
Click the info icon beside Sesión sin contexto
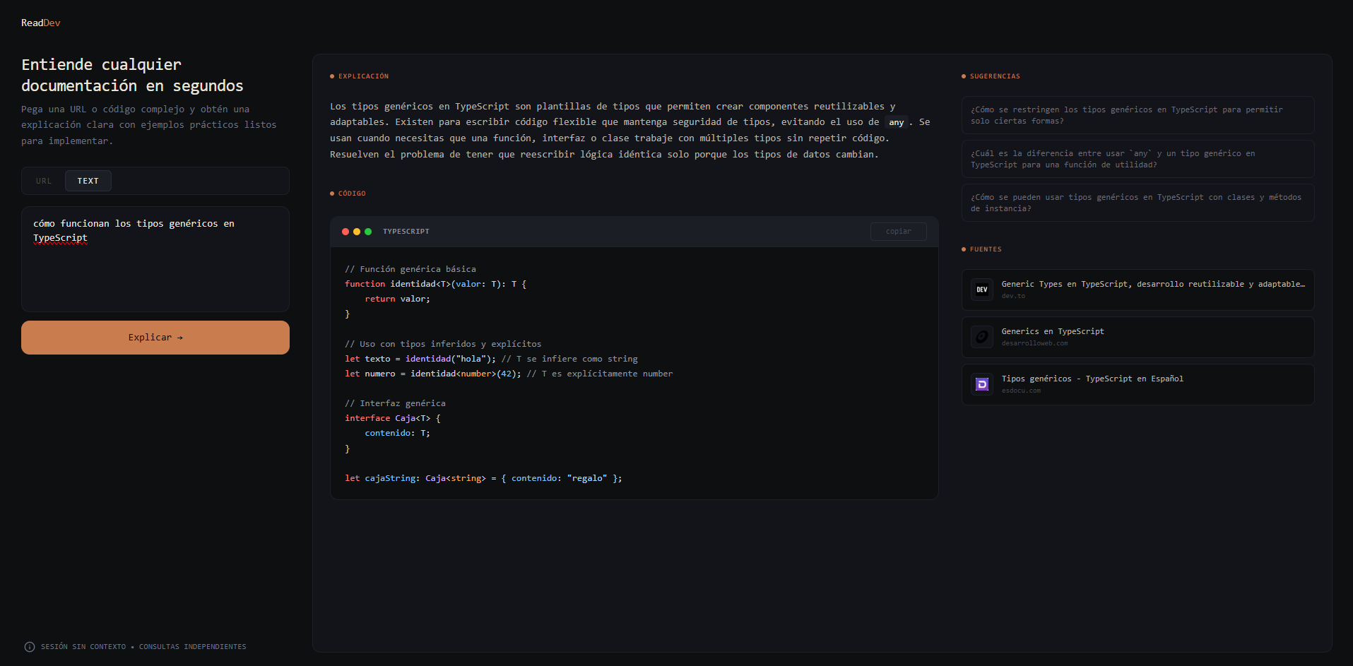click(x=28, y=646)
